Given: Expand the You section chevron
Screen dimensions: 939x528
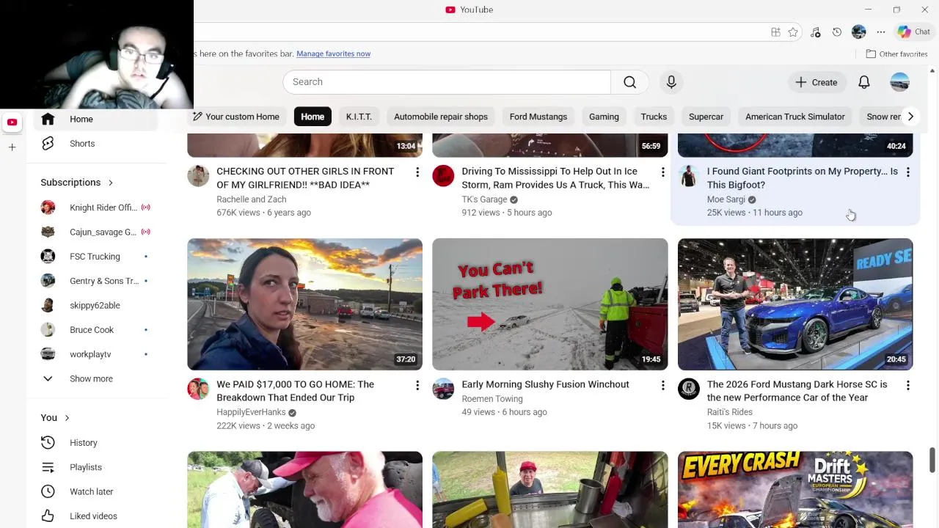Looking at the screenshot, I should coord(67,418).
